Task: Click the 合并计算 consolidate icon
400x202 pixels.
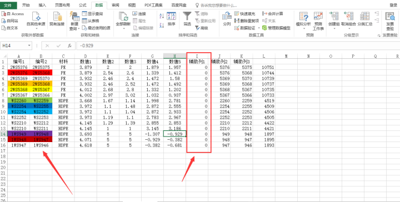Action: pyautogui.click(x=264, y=14)
